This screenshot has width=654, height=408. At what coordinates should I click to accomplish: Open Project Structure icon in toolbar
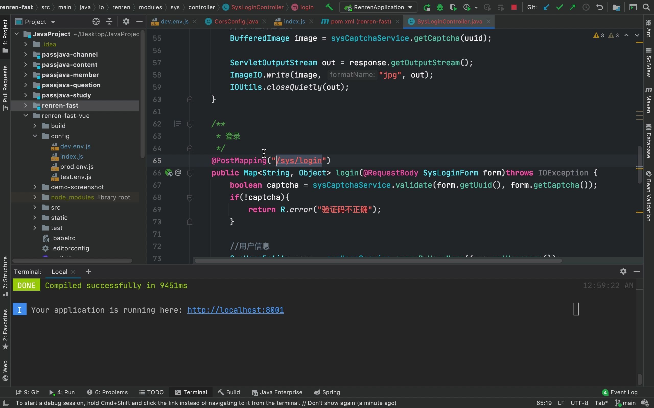pyautogui.click(x=616, y=7)
